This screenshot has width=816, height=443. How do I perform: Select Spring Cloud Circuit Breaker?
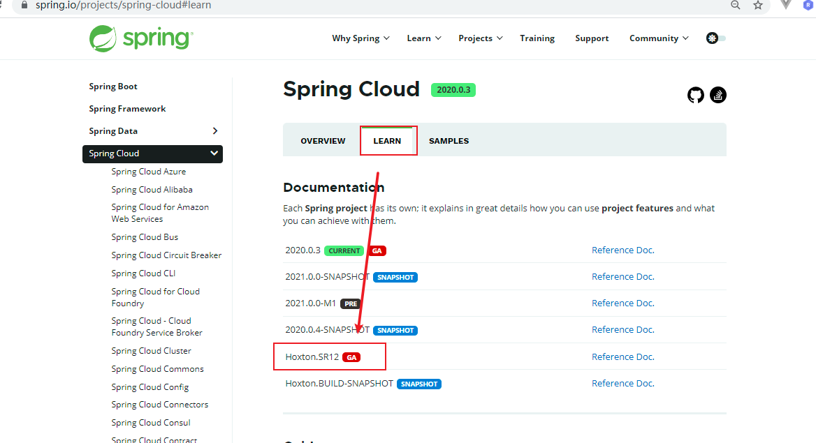(x=166, y=255)
